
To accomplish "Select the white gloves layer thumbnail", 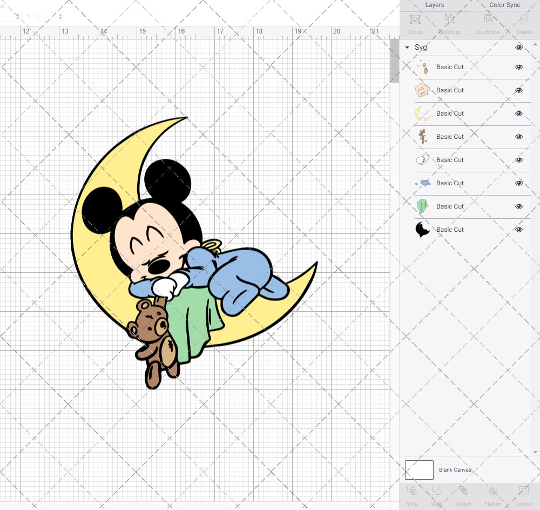I will coord(423,160).
